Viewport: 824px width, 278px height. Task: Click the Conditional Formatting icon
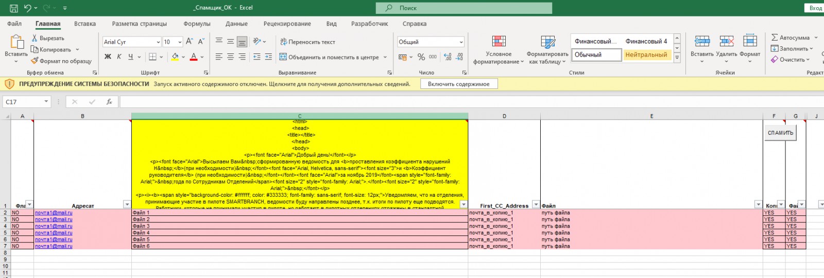(499, 42)
